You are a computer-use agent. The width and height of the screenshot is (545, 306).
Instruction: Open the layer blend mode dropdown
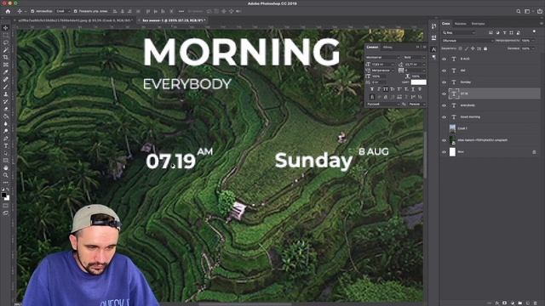click(x=468, y=41)
